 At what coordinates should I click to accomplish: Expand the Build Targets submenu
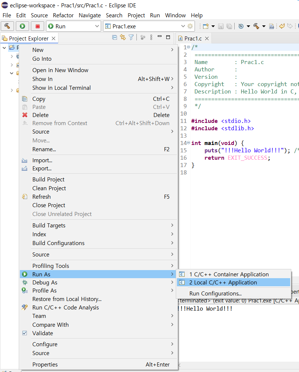pos(99,226)
